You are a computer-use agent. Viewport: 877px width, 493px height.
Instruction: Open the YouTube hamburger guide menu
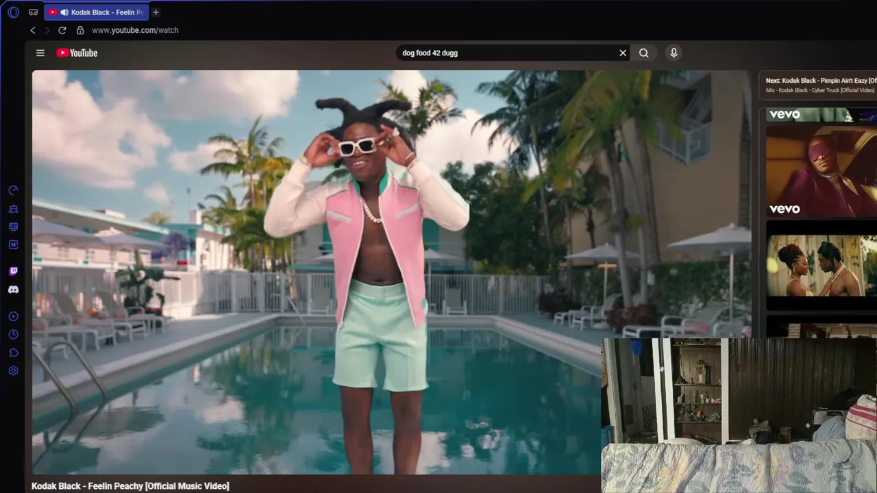40,53
